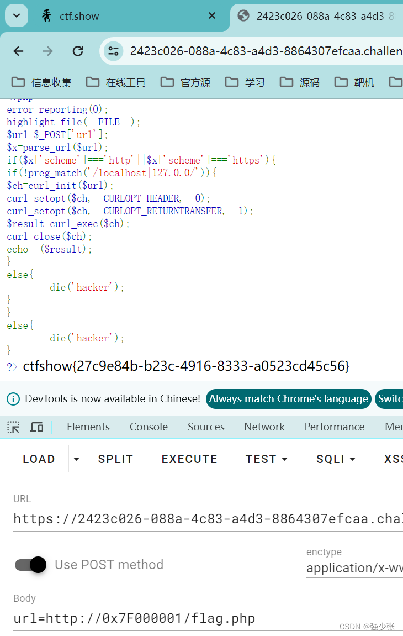Click the HackBar LOAD button

click(x=39, y=459)
